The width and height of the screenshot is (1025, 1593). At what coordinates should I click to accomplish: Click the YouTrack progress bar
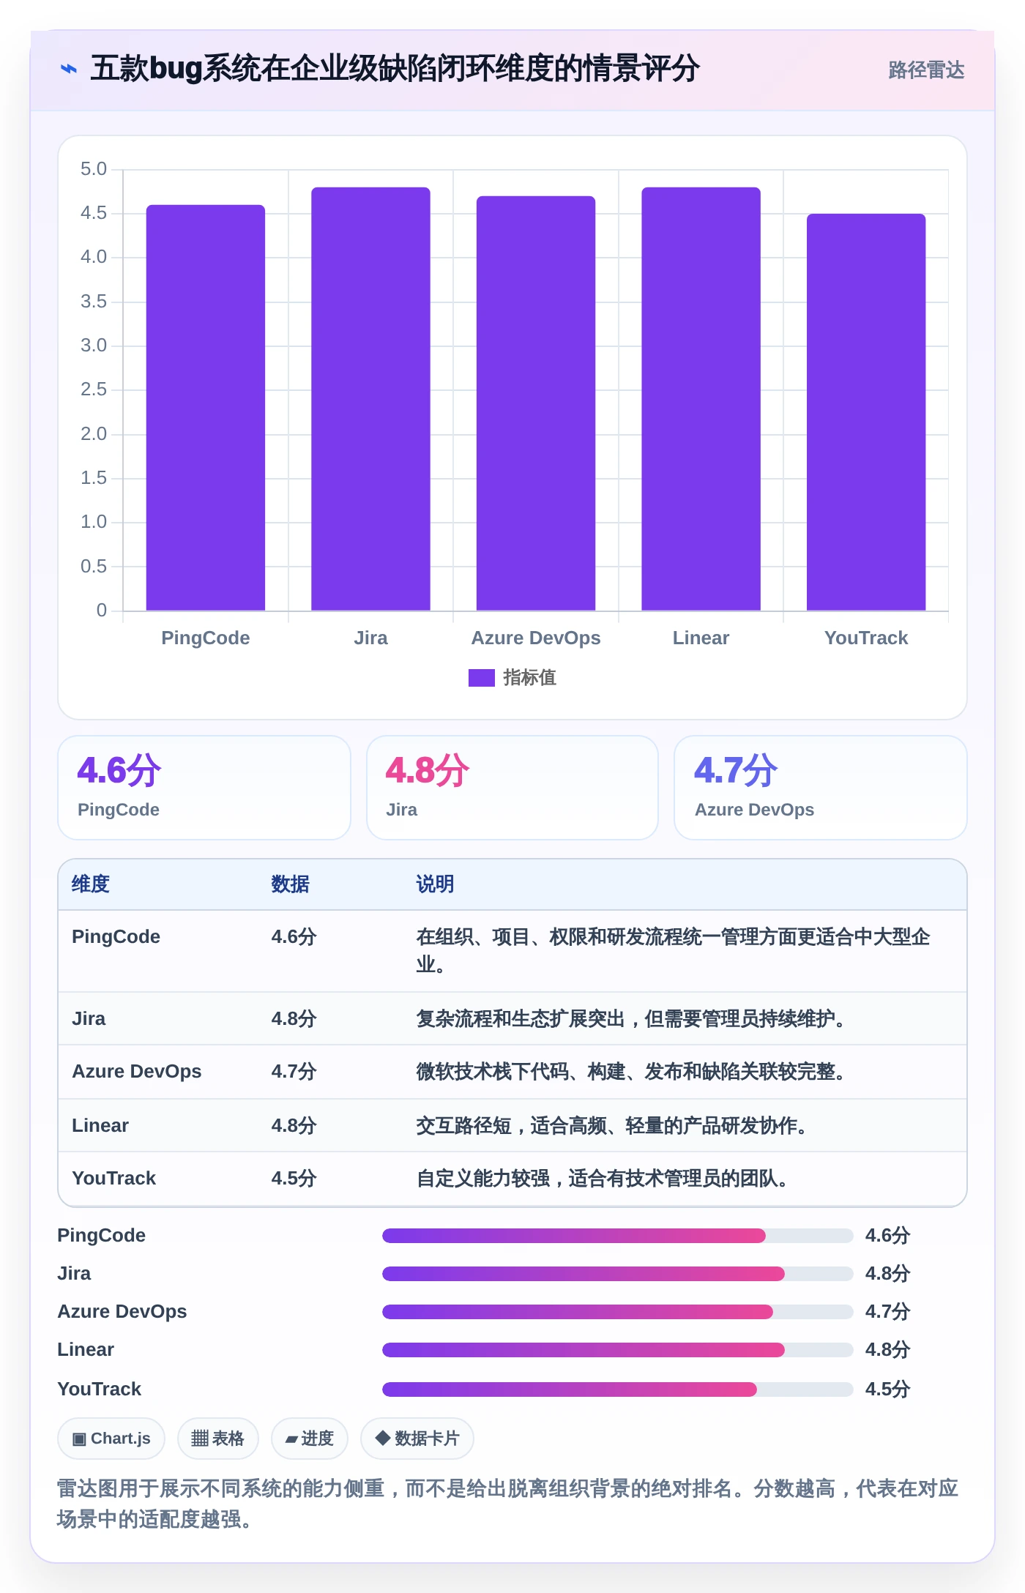(617, 1389)
